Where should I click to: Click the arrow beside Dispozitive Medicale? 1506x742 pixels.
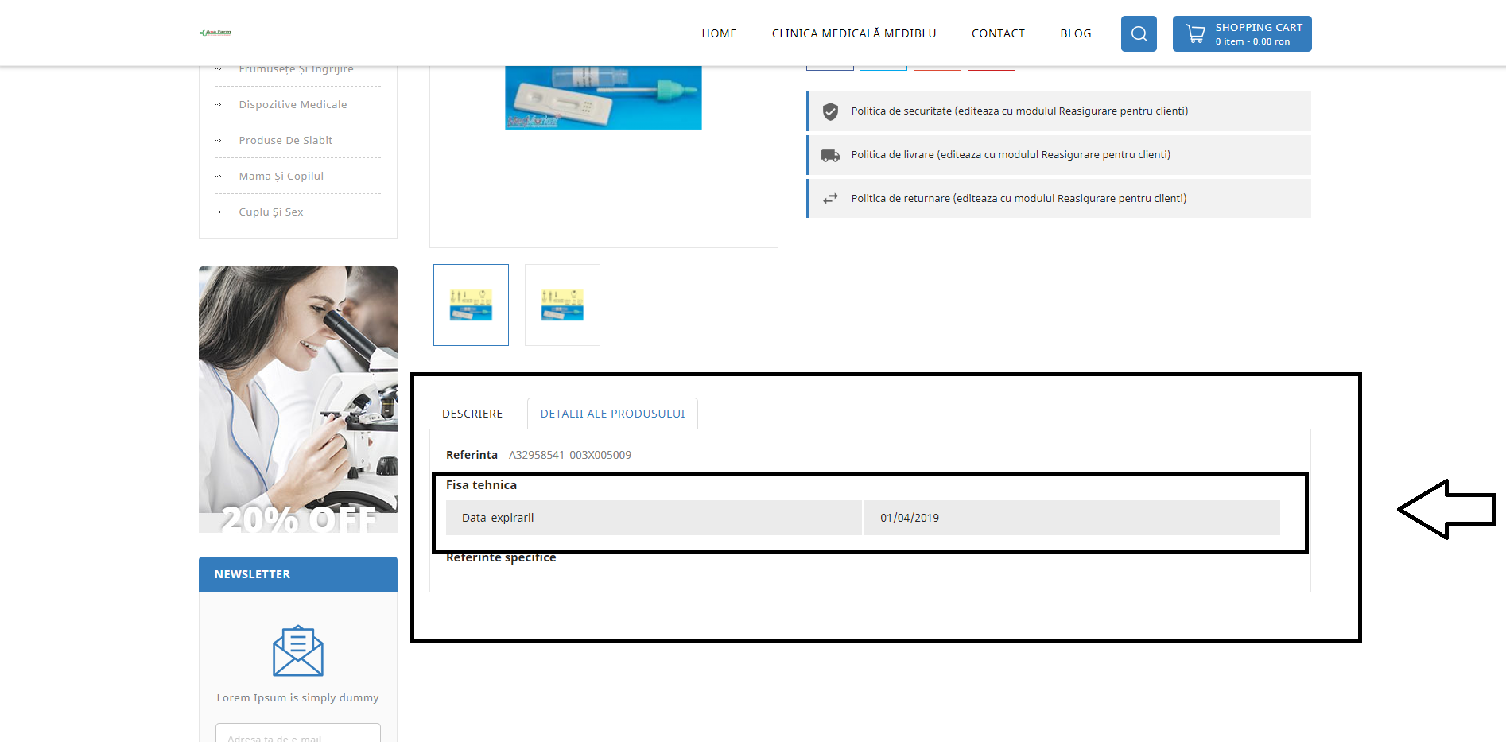[219, 105]
